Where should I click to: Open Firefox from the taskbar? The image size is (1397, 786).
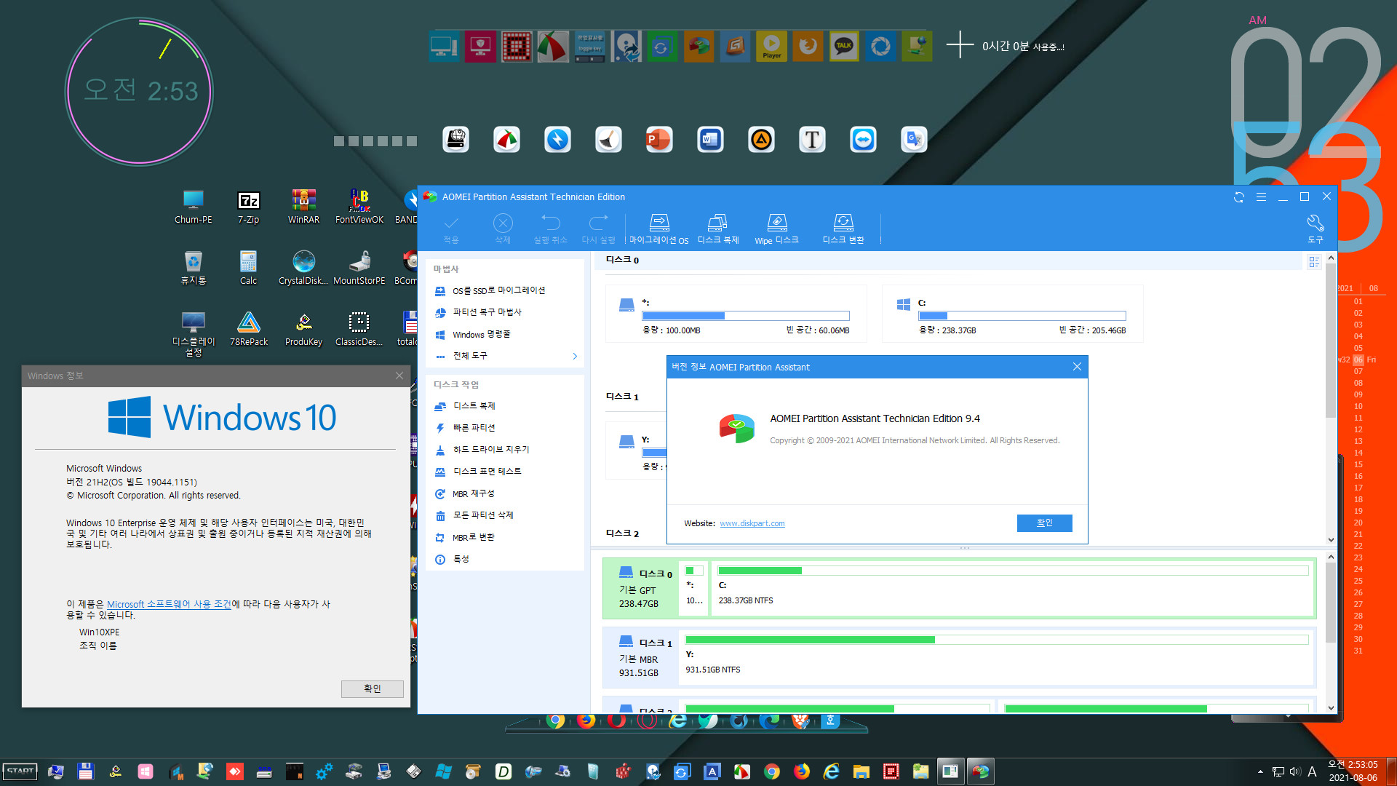(802, 771)
